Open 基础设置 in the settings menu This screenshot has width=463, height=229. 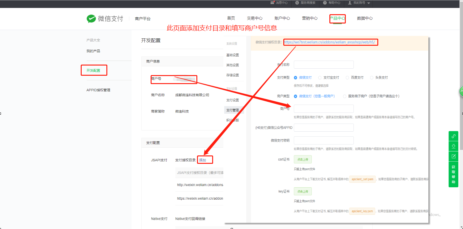(x=233, y=55)
